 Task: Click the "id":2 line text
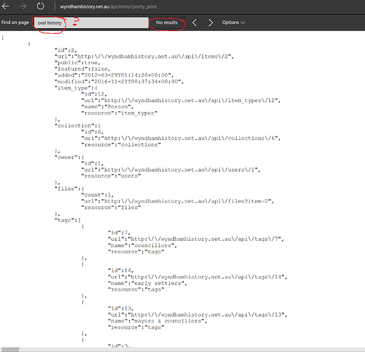(66, 50)
